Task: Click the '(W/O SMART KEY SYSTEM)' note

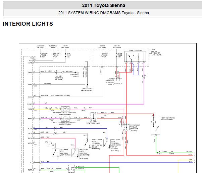Action: pos(60,96)
